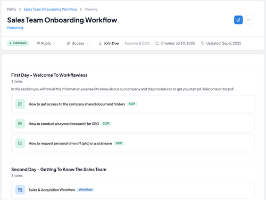Click the user icon beside John Doe
This screenshot has height=200, width=266.
pyautogui.click(x=100, y=43)
